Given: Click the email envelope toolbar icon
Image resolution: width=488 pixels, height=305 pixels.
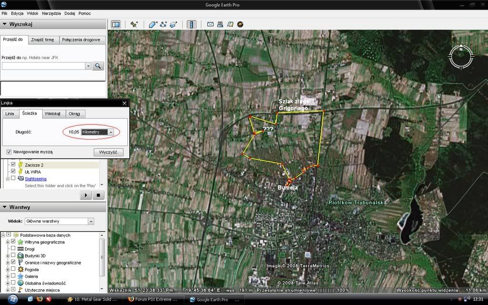Looking at the screenshot, I should (210, 24).
